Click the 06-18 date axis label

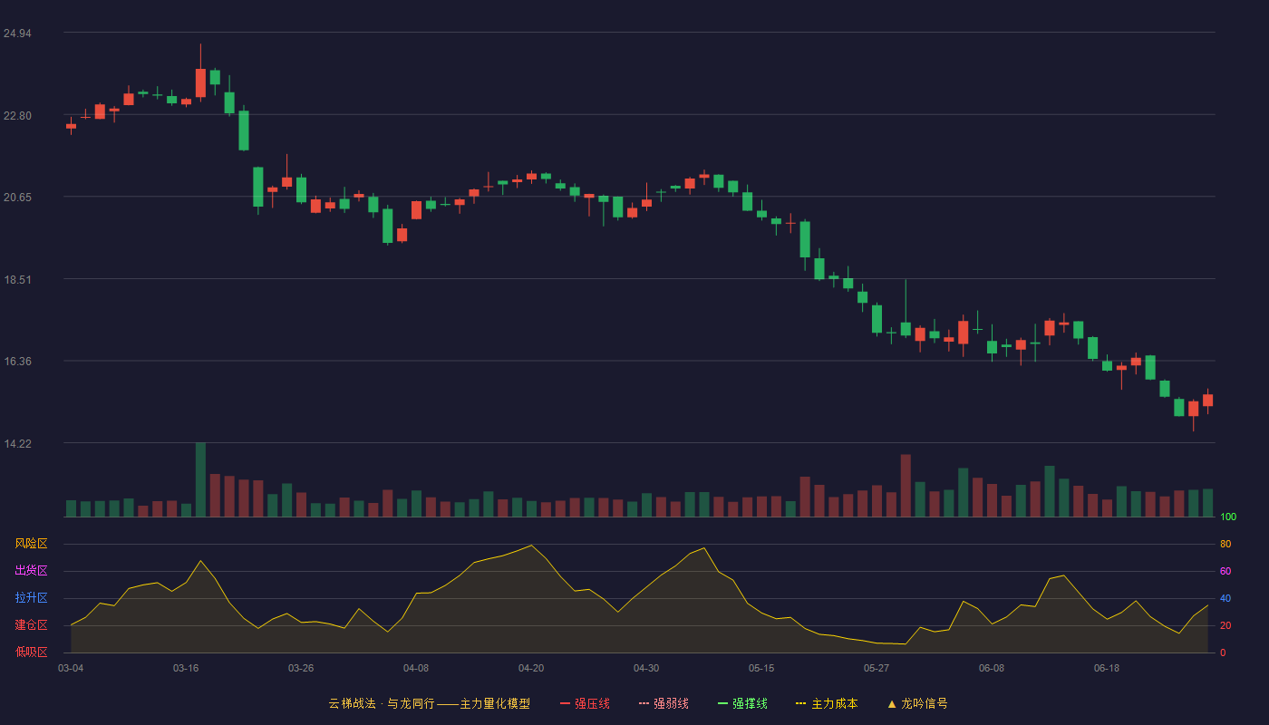pos(1107,668)
